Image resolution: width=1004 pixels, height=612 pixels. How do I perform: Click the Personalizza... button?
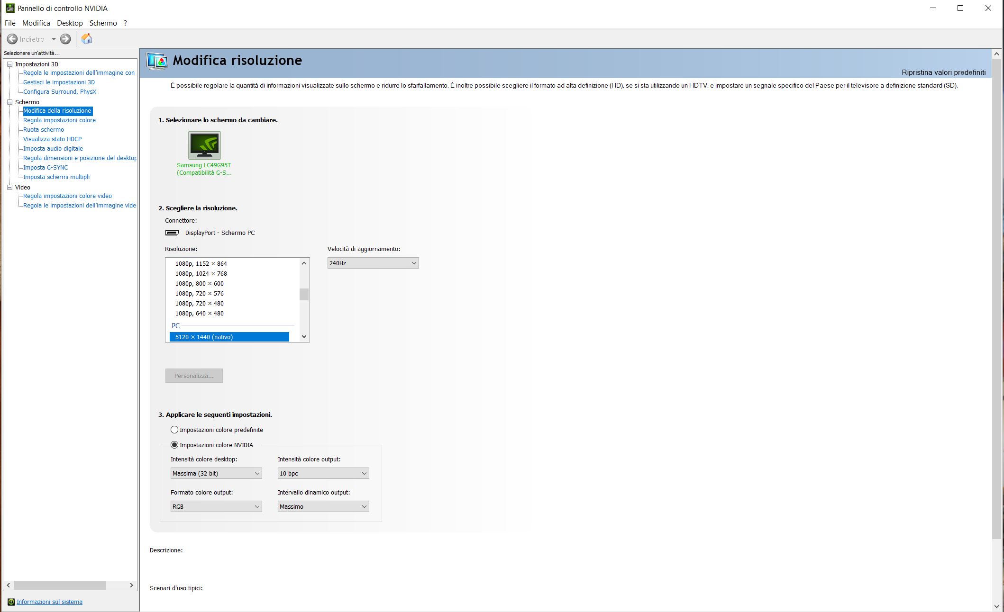(194, 376)
